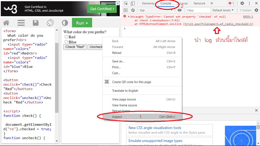Toggle the device toolbar icon

[133, 4]
